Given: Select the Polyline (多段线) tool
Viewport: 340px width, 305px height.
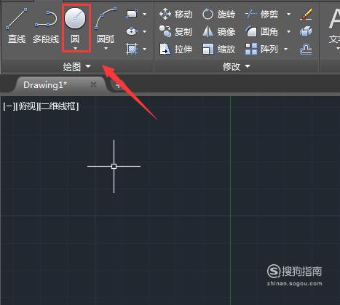Looking at the screenshot, I should tap(46, 27).
